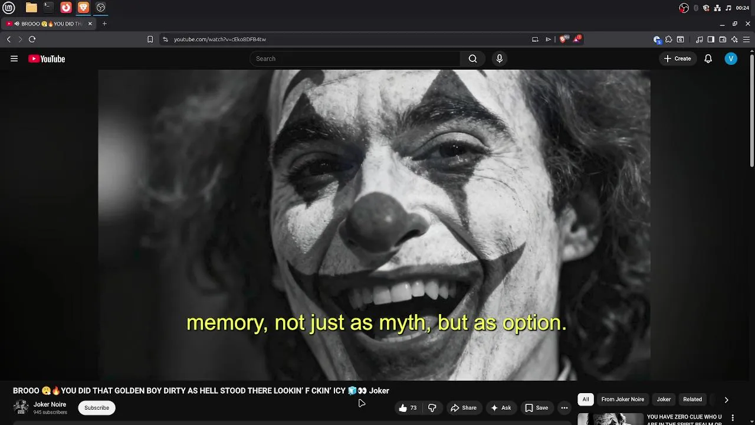Open a new browser tab
The width and height of the screenshot is (755, 425).
(104, 24)
